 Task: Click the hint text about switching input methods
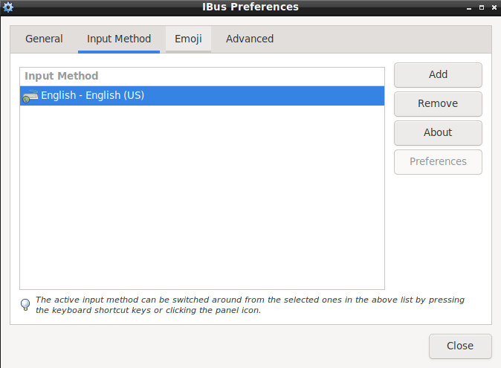point(250,305)
